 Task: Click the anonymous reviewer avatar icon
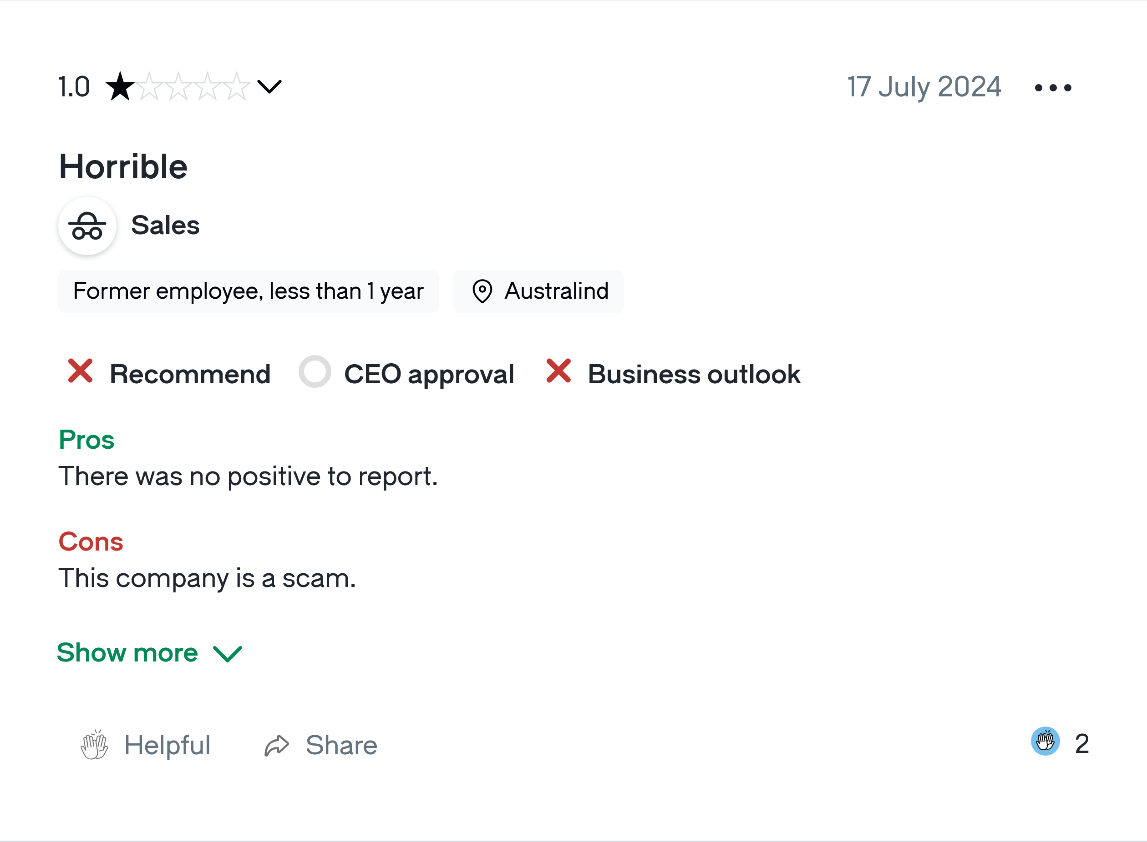[x=87, y=226]
